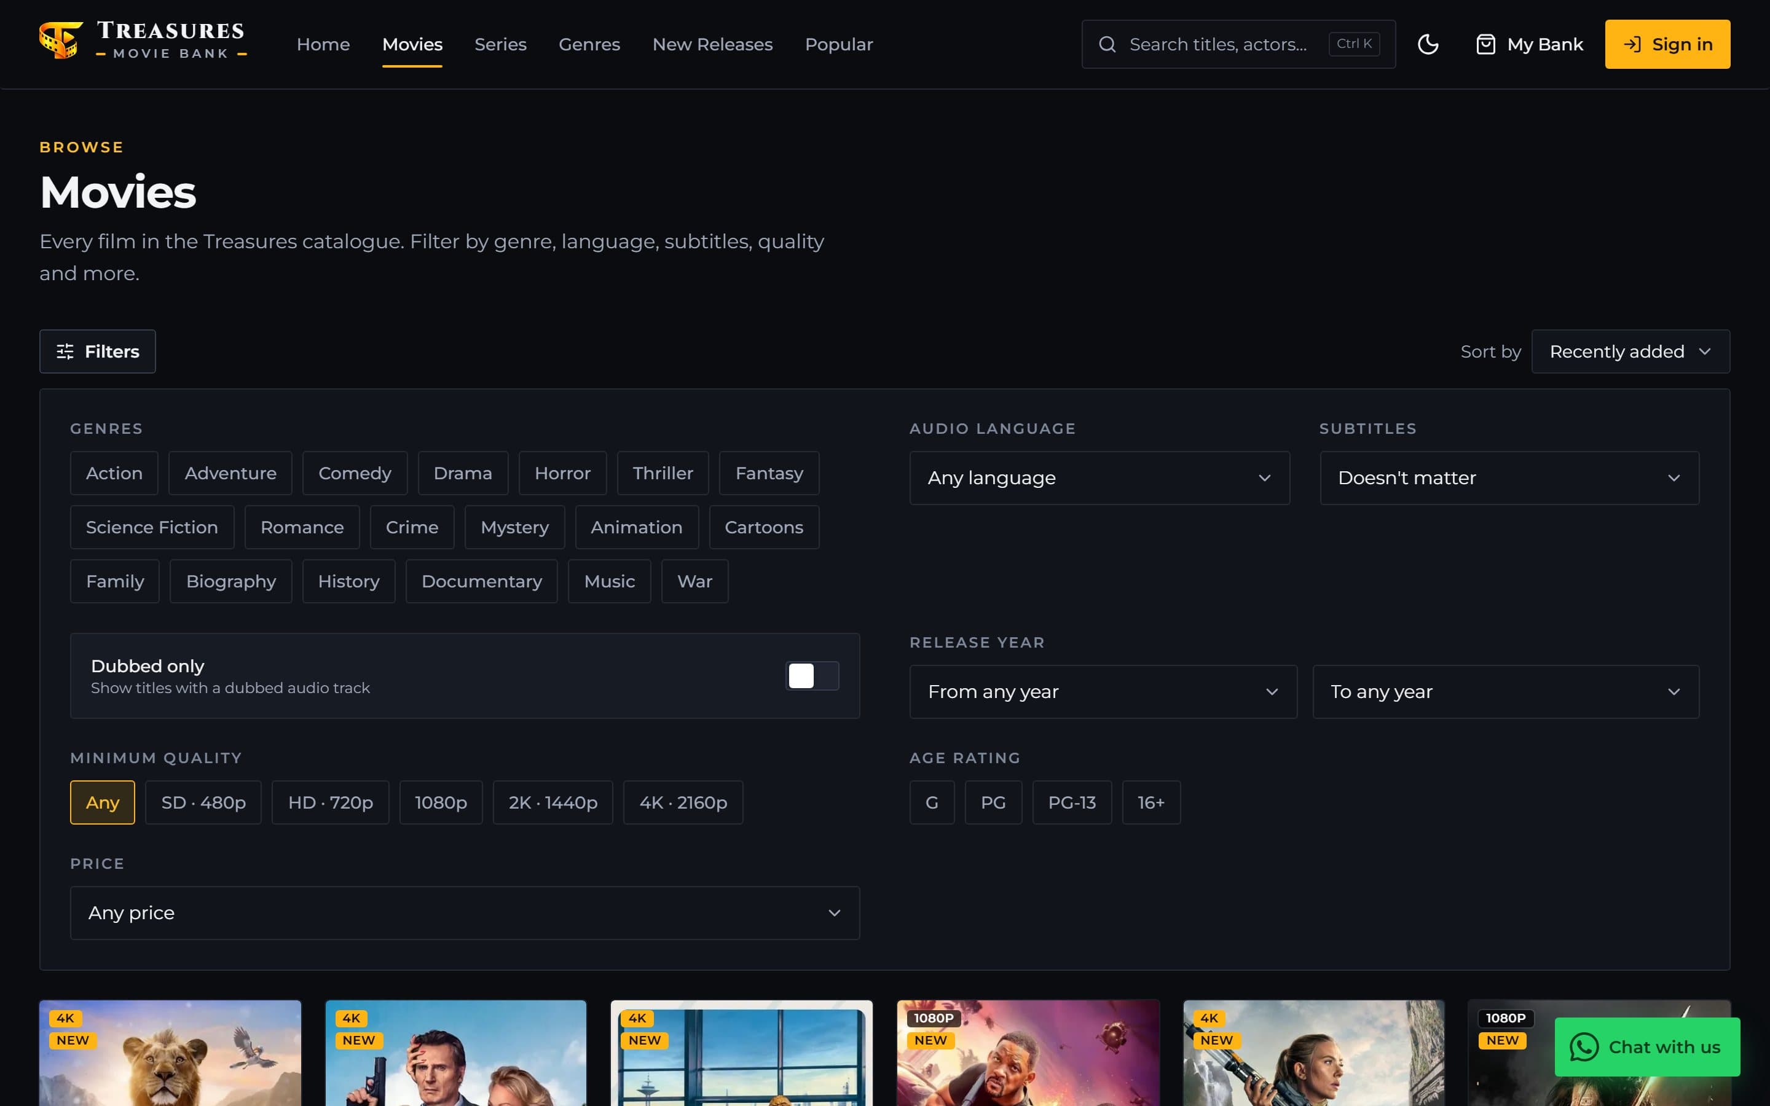Open the lion movie poster thumbnail

tap(170, 1053)
